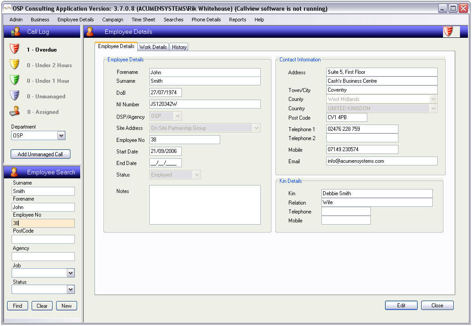Switch to the History tab
Viewport: 472px width, 326px height.
coord(179,47)
